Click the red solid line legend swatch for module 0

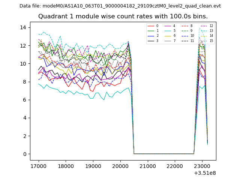click(151, 26)
